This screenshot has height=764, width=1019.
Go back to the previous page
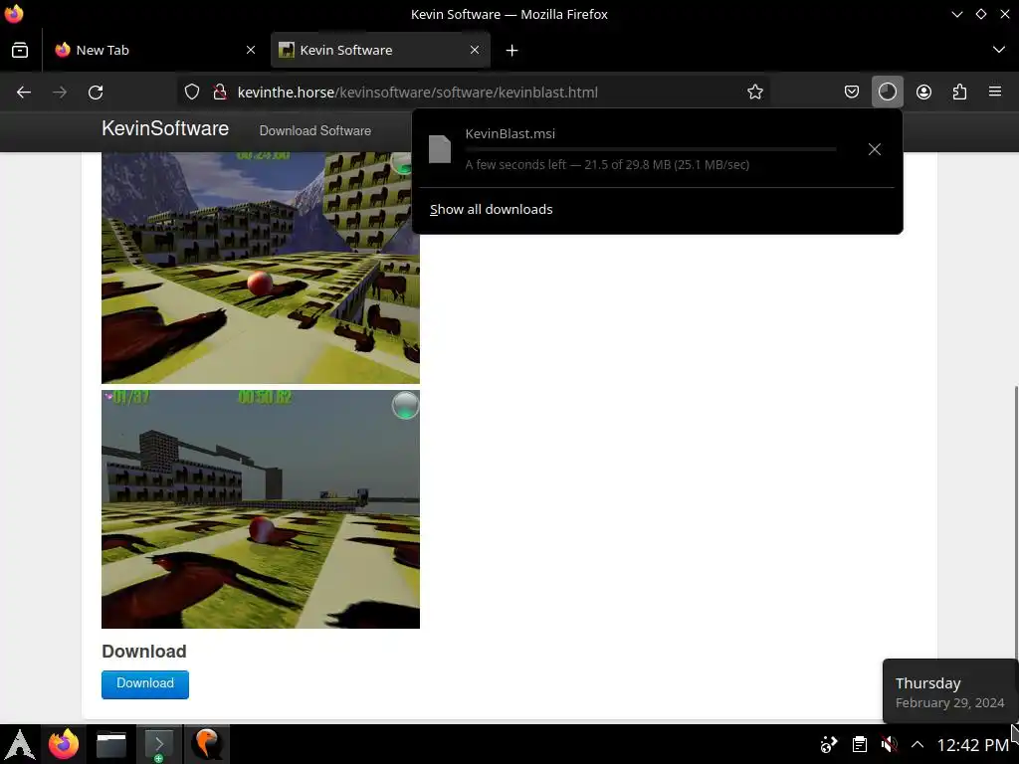(24, 93)
